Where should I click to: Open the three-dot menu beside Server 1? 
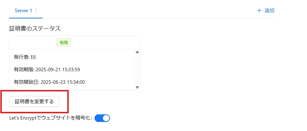pyautogui.click(x=36, y=10)
